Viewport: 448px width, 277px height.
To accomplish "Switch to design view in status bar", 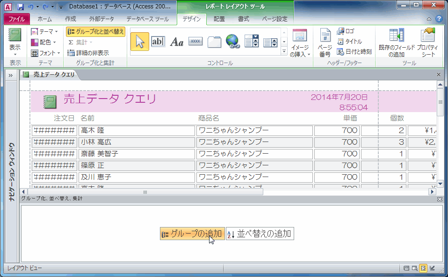I will pyautogui.click(x=432, y=268).
